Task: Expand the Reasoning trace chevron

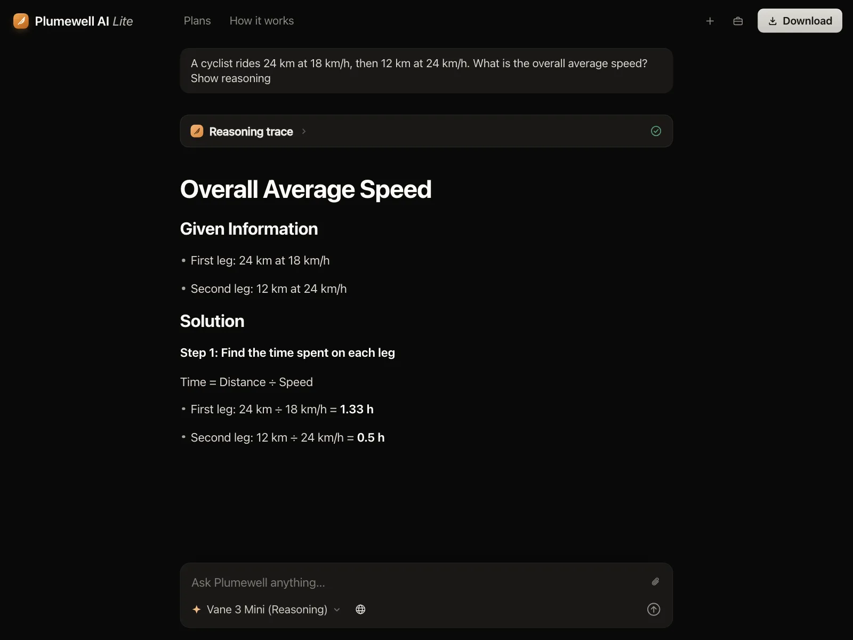Action: (x=304, y=131)
